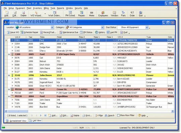Image resolution: width=181 pixels, height=133 pixels.
Task: Click Schedule Repair in Fleet Manager
Action: [29, 32]
